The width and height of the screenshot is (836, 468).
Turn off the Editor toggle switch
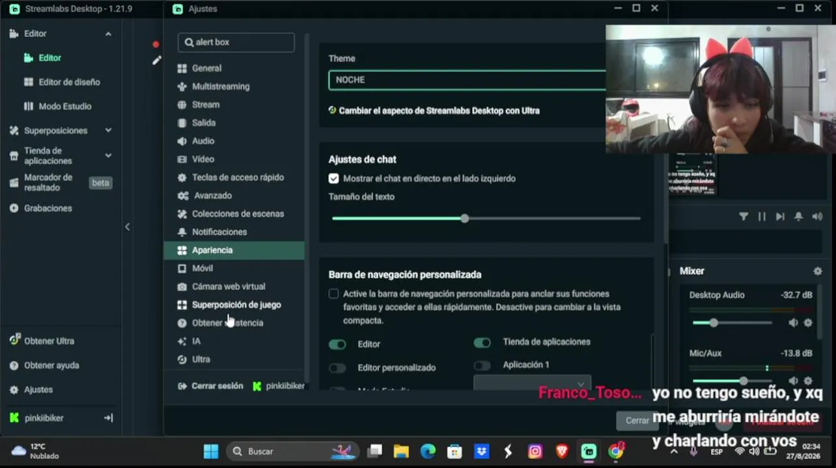tap(337, 344)
